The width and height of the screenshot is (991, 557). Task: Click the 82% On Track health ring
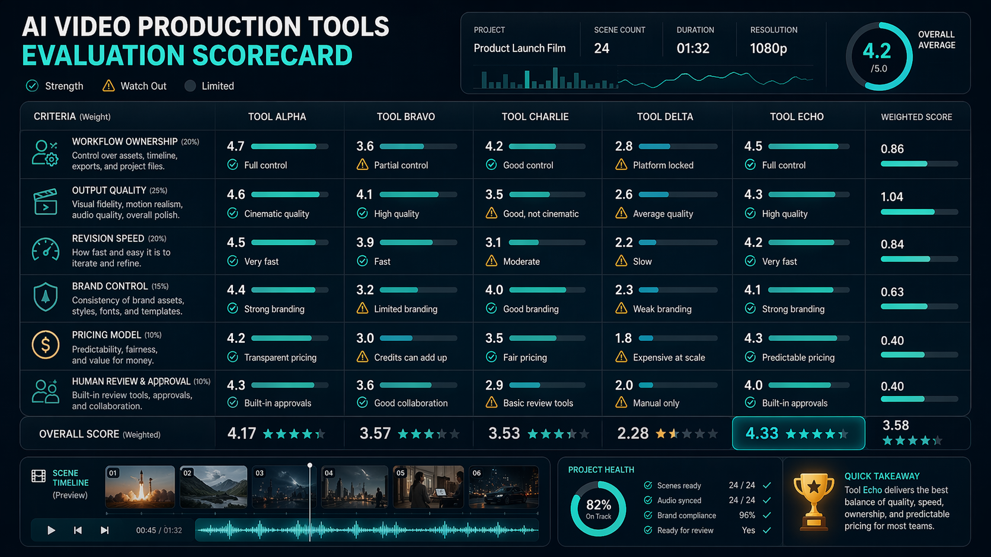598,508
